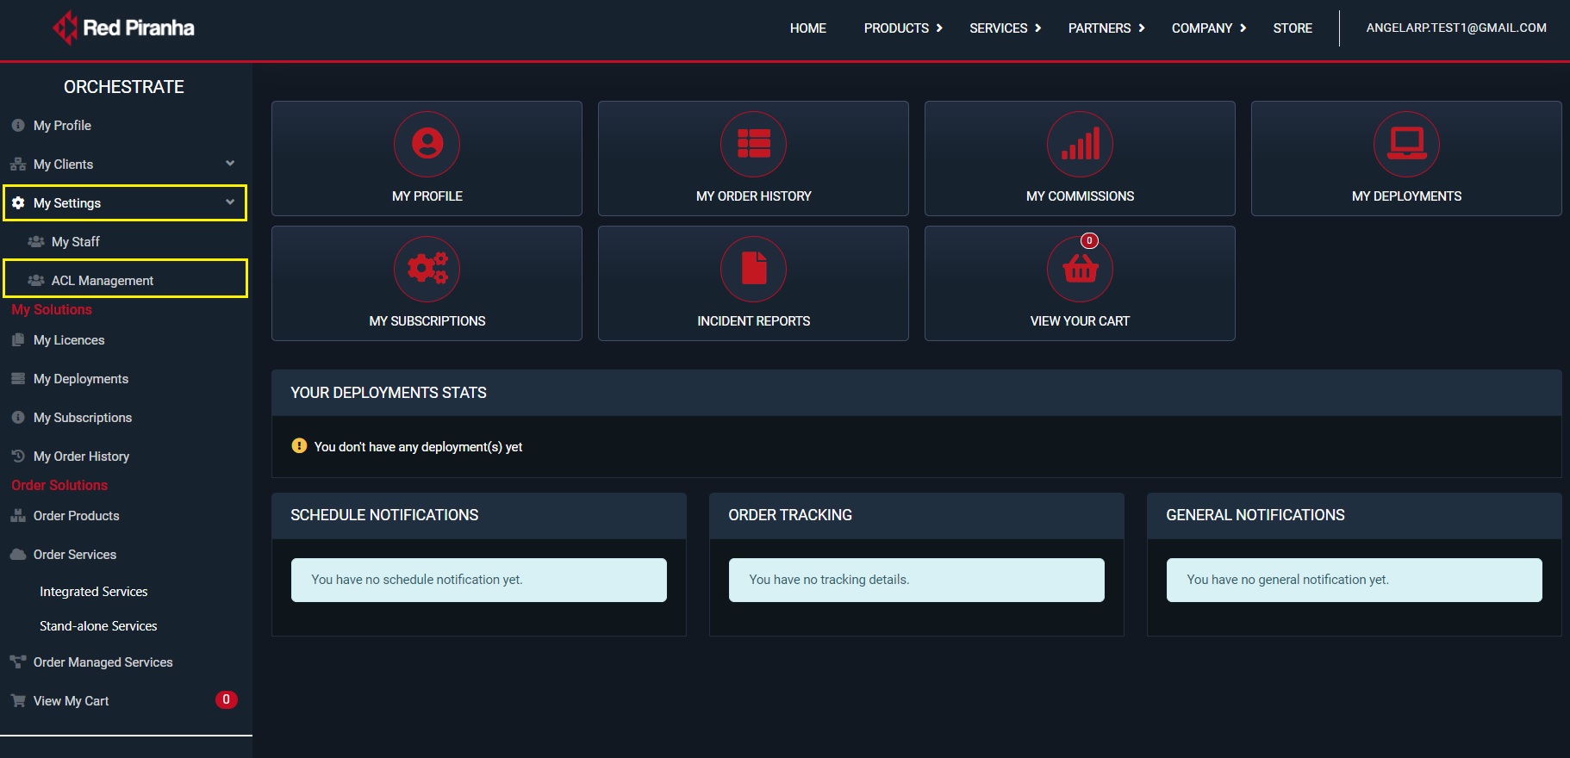Click the ORCHESTRATE sidebar heading
1570x758 pixels.
tap(124, 87)
